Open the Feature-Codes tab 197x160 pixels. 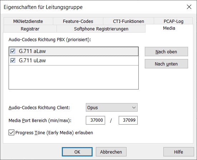78,21
